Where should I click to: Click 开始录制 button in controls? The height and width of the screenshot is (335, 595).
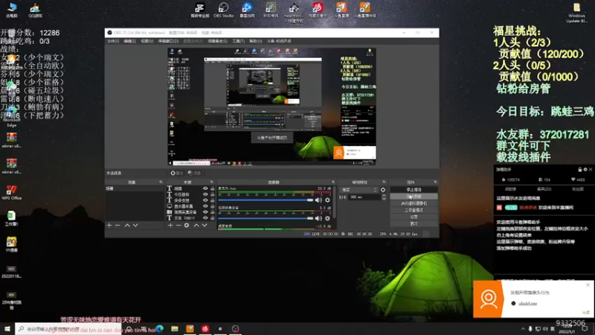click(414, 197)
